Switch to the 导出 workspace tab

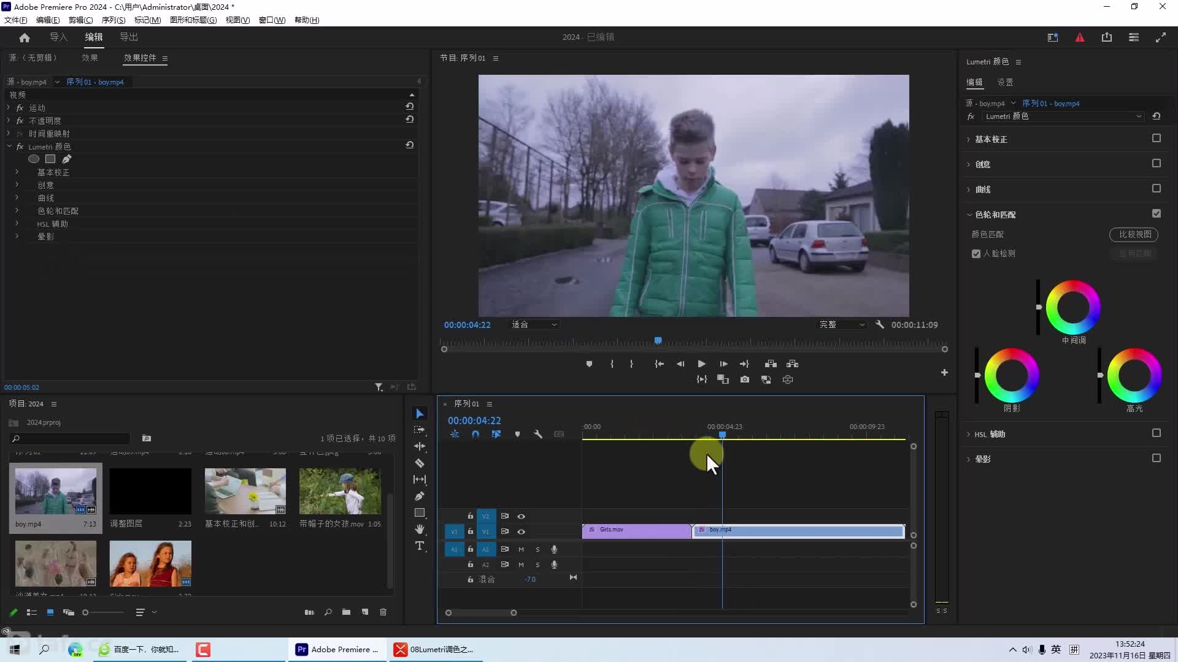pos(129,37)
